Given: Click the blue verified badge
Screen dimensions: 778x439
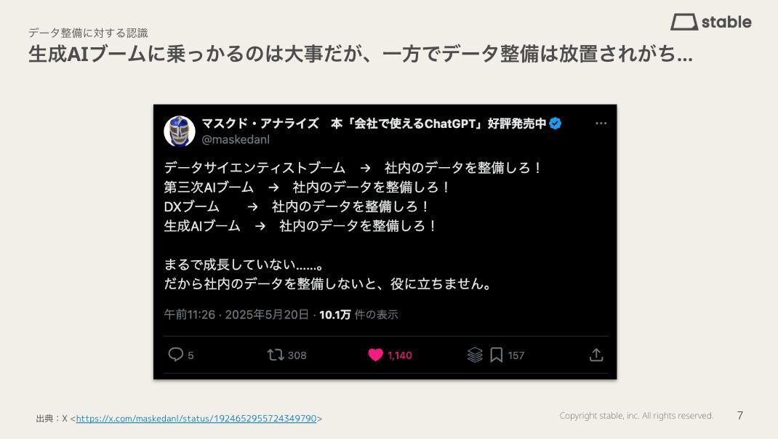Looking at the screenshot, I should [556, 124].
